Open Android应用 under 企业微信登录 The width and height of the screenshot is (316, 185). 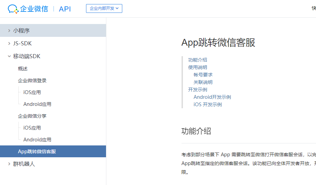pos(37,104)
